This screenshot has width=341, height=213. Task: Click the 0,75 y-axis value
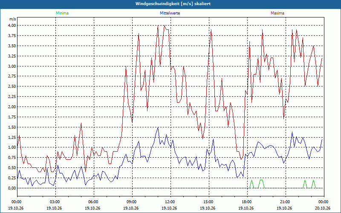12,158
